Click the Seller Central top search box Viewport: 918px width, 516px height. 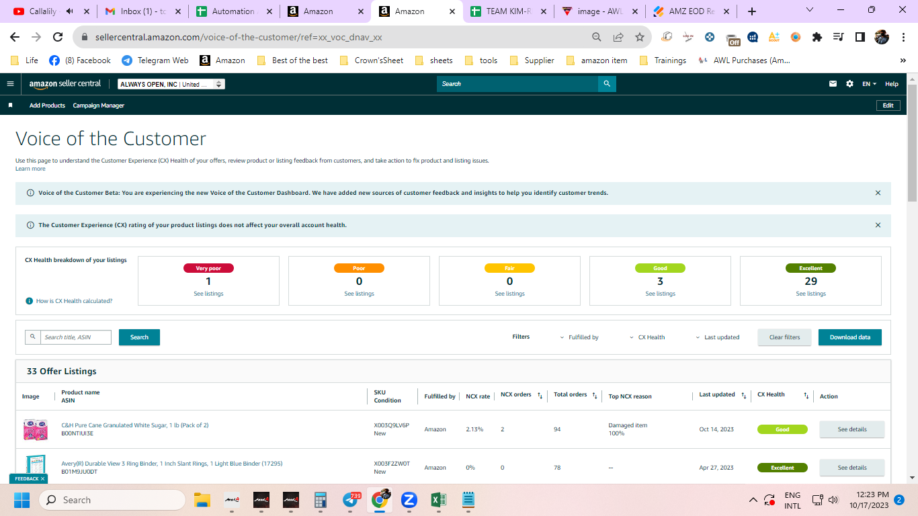pos(517,84)
